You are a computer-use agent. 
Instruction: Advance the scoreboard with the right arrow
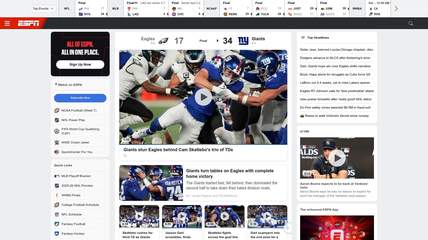point(396,9)
